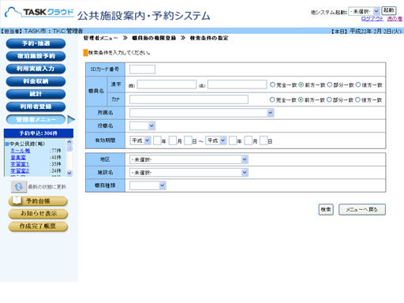Image resolution: width=404 pixels, height=303 pixels.
Task: Click the TASK Cloud logo
Action: point(39,12)
